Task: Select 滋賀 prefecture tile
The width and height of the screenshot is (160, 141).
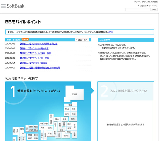Action: click(x=50, y=128)
